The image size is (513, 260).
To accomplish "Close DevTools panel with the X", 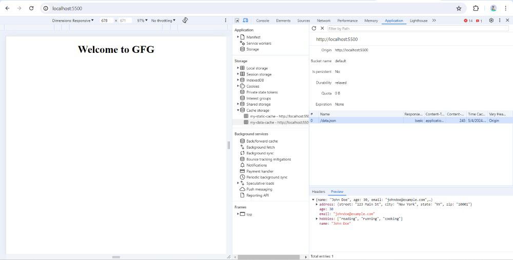I will pos(507,21).
